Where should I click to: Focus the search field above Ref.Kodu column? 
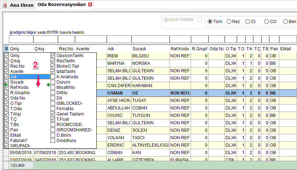click(x=180, y=39)
